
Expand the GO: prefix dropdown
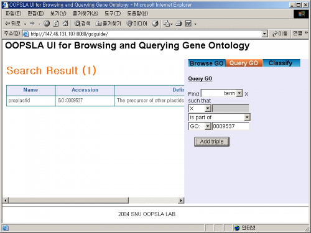pos(208,126)
